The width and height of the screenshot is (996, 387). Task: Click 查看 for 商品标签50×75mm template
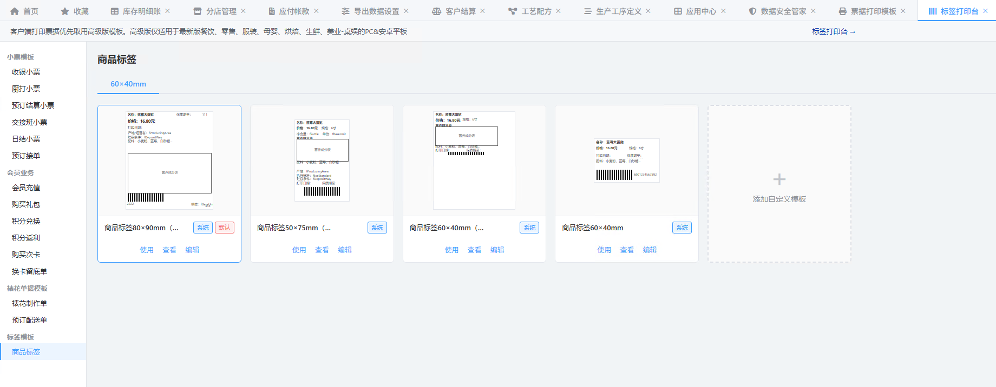(322, 250)
